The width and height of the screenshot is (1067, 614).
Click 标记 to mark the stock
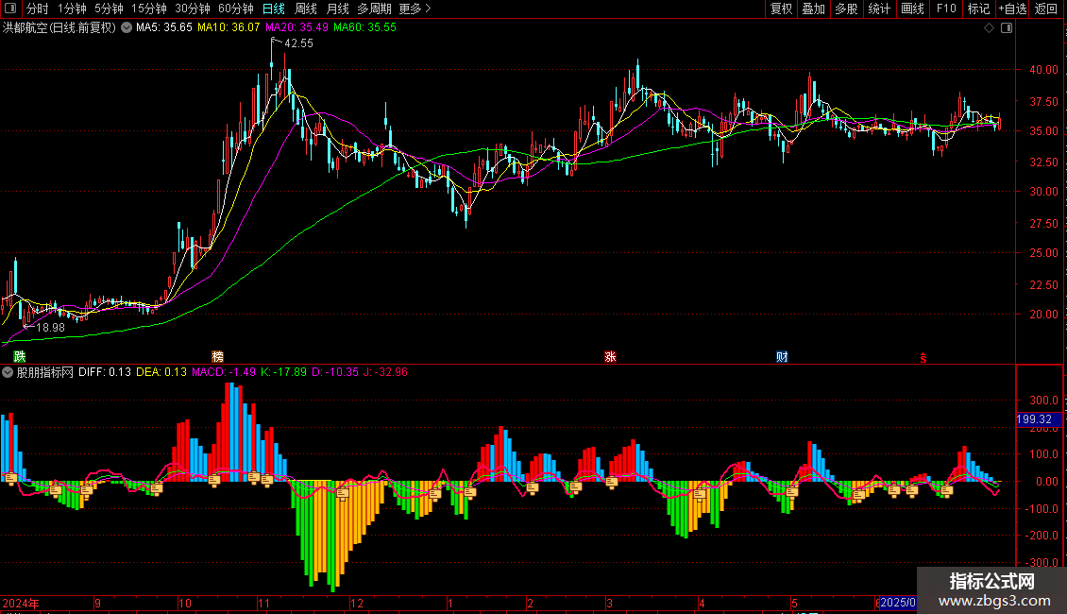(978, 9)
